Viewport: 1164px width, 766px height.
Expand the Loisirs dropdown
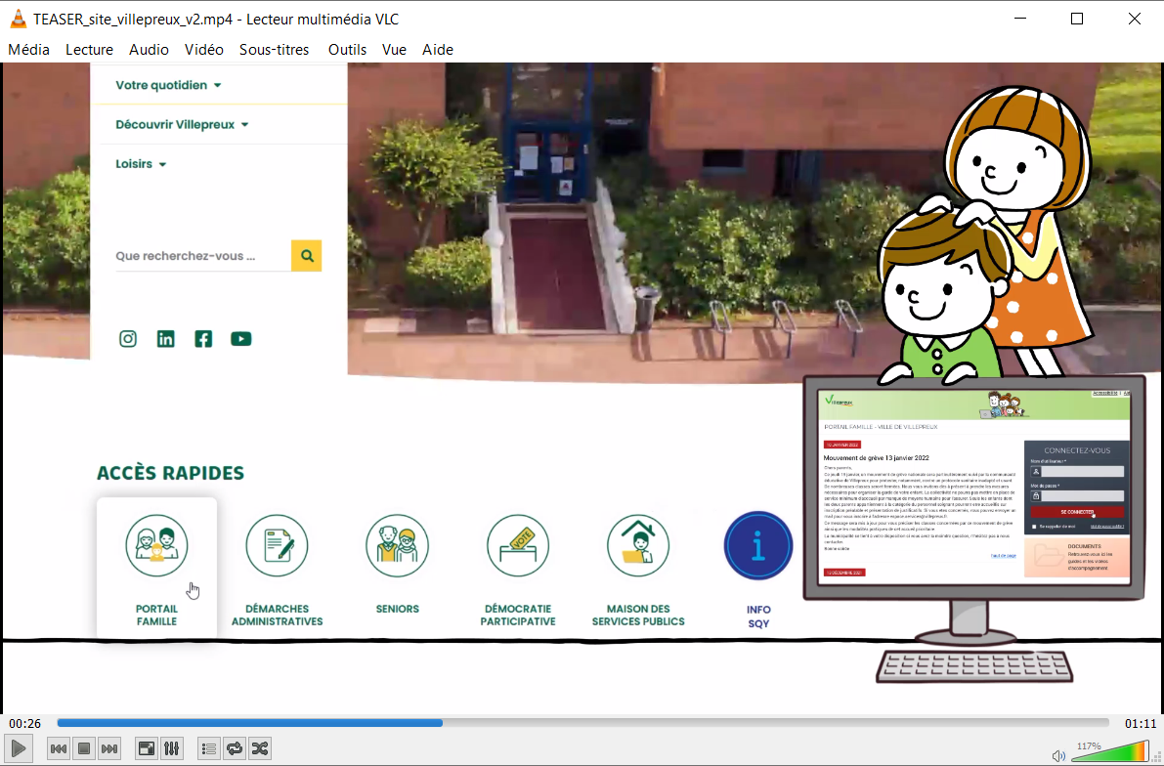pyautogui.click(x=141, y=164)
